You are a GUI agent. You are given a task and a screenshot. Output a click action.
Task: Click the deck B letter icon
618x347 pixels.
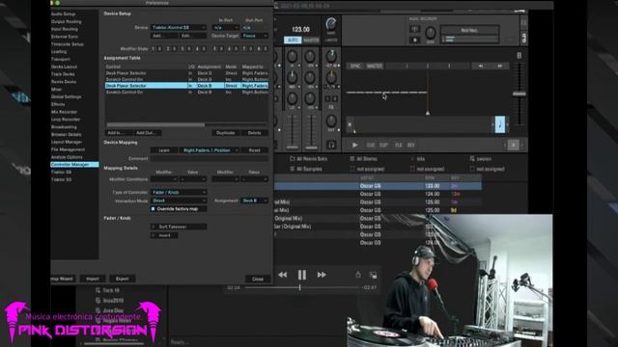coord(520,56)
